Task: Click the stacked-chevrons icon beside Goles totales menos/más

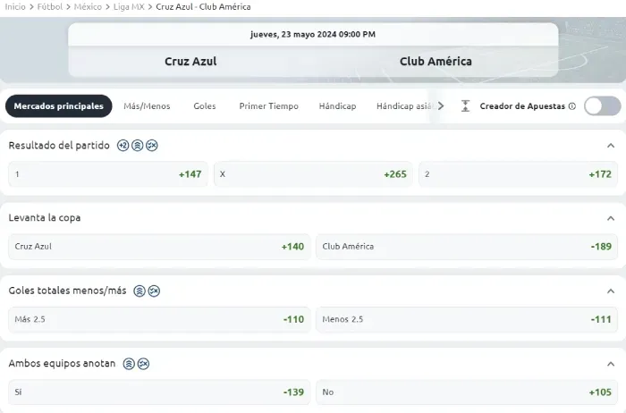Action: pos(140,291)
